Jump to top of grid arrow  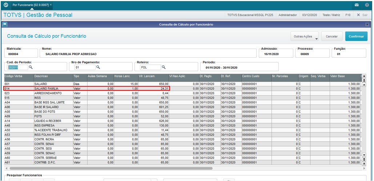364,76
